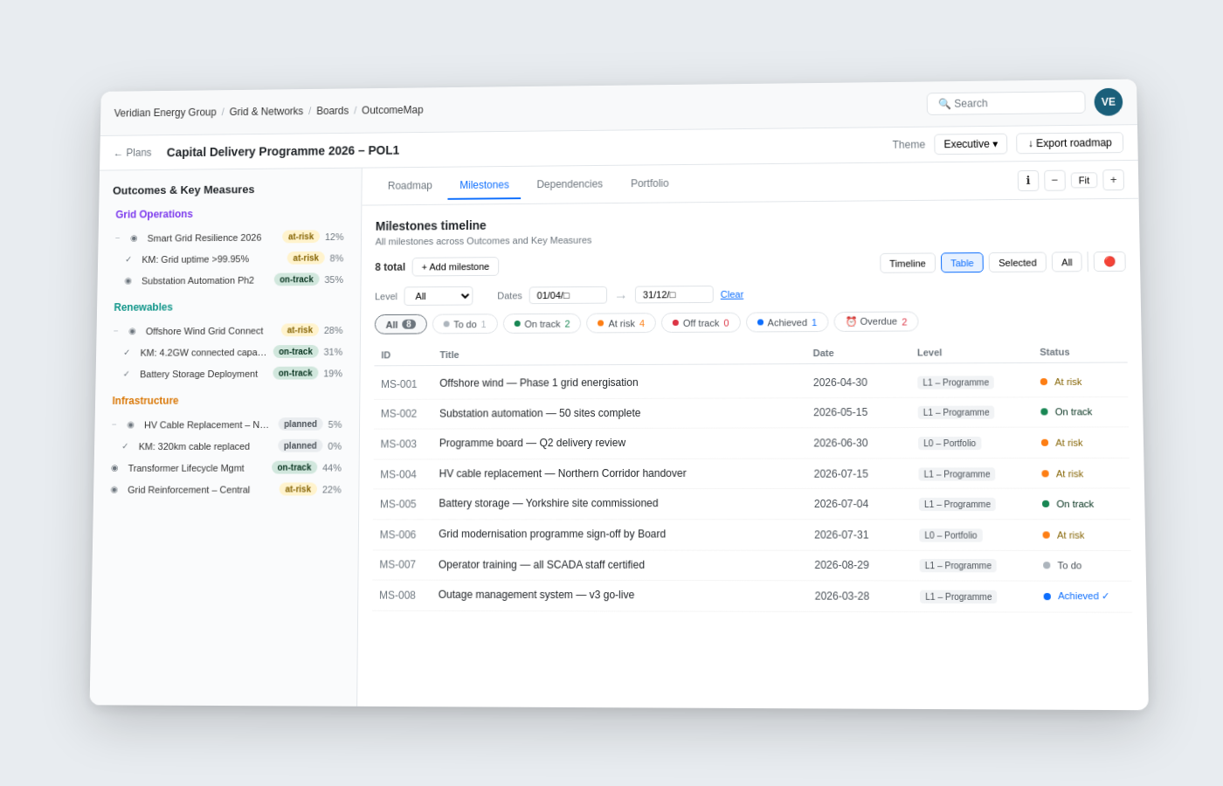The width and height of the screenshot is (1223, 786).
Task: Switch the view toggle from Table to Timeline
Action: [x=907, y=262]
